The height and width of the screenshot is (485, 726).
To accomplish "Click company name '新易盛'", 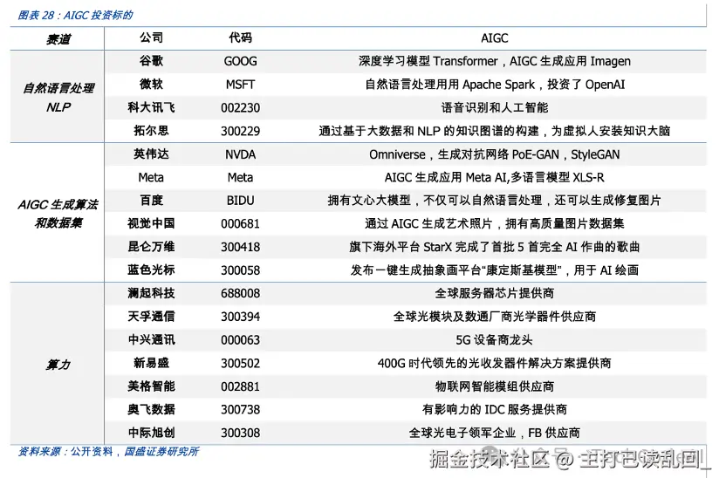I will click(x=152, y=363).
